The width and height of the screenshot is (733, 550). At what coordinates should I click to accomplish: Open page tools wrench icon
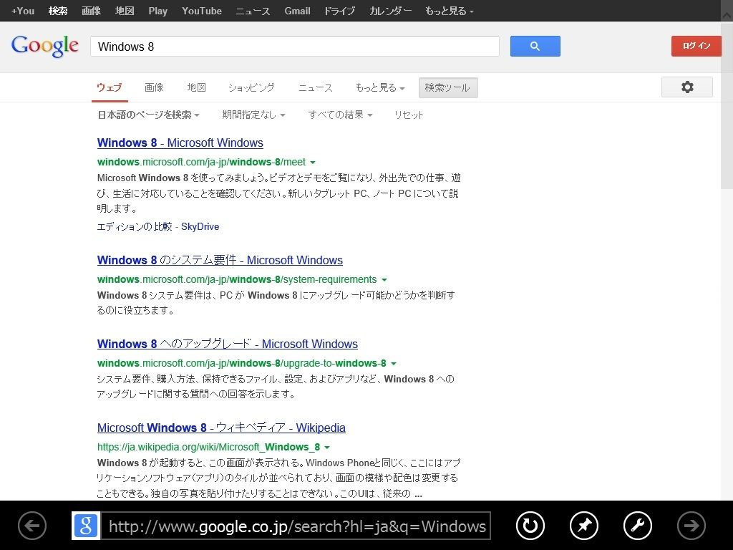638,526
